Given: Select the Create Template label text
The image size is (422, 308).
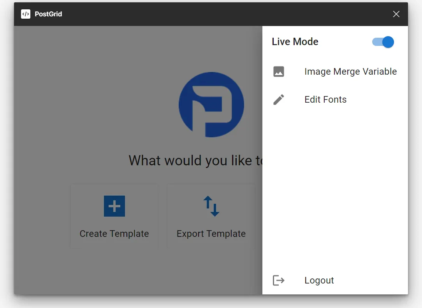Looking at the screenshot, I should pyautogui.click(x=114, y=234).
